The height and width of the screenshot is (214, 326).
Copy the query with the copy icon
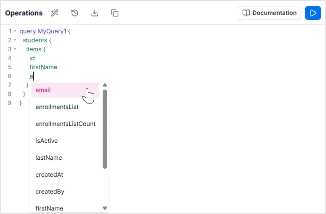115,13
